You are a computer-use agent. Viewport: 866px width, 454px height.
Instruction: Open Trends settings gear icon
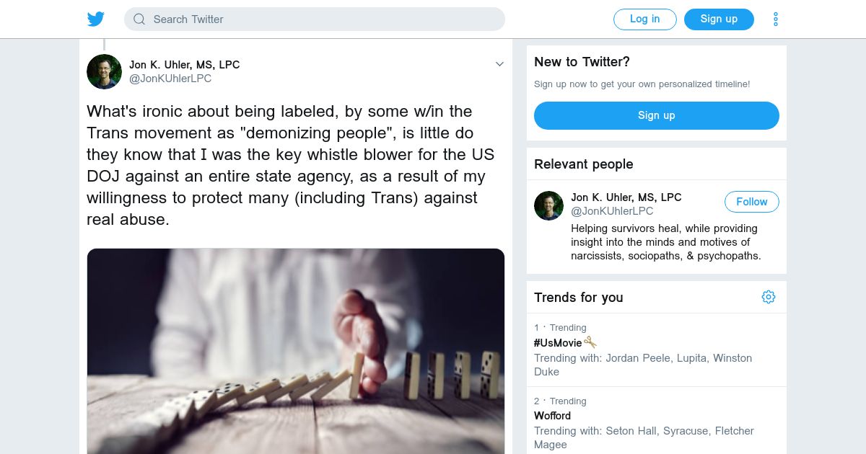[769, 297]
